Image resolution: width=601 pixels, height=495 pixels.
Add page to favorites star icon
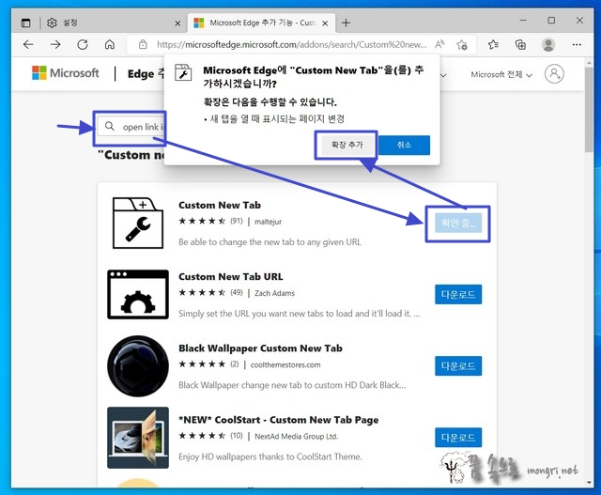462,45
